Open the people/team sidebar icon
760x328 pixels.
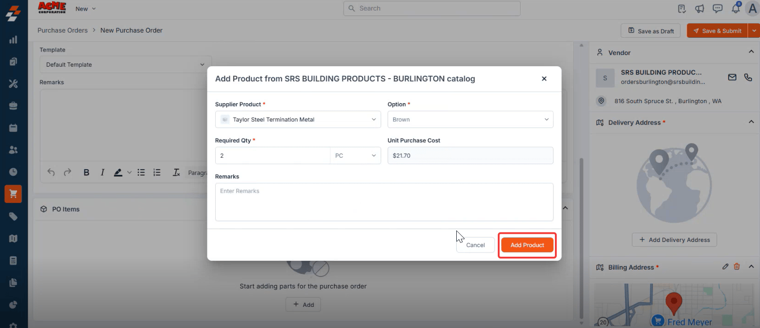(13, 150)
